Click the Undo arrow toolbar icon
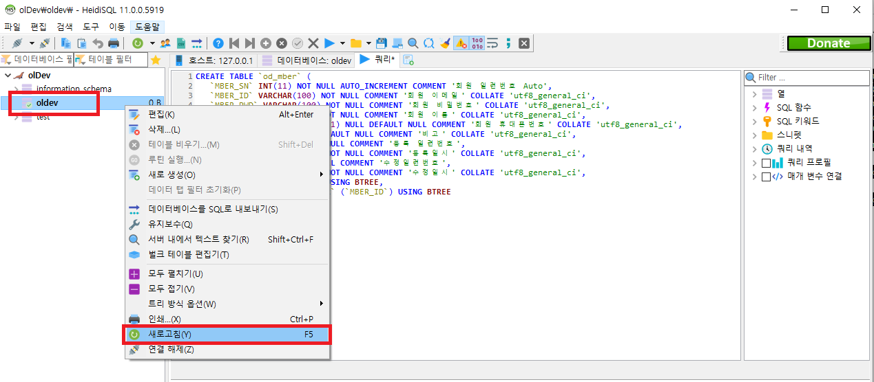The width and height of the screenshot is (874, 382). coord(98,43)
